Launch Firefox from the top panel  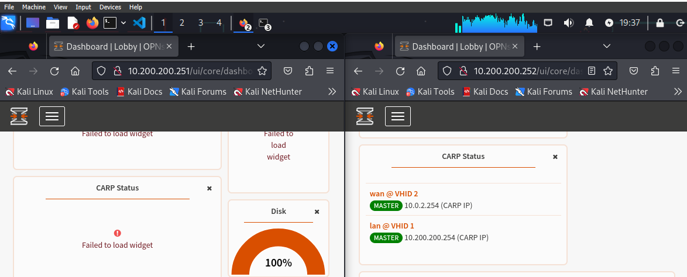pyautogui.click(x=92, y=23)
